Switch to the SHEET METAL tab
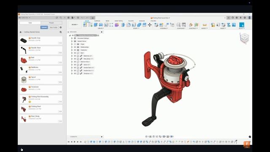 click(119, 21)
